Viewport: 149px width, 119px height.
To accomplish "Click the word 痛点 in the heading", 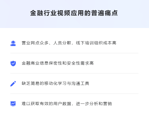I will [x=111, y=13].
